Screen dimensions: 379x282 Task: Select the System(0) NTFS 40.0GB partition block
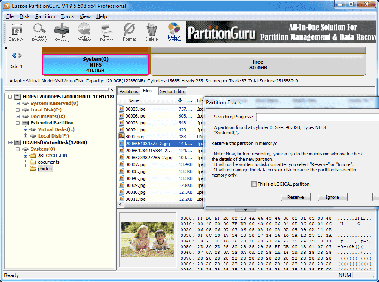95,65
